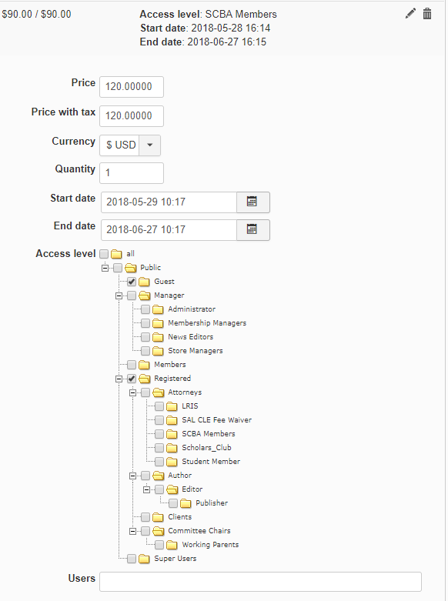
Task: Click the pencil edit icon
Action: (x=410, y=14)
